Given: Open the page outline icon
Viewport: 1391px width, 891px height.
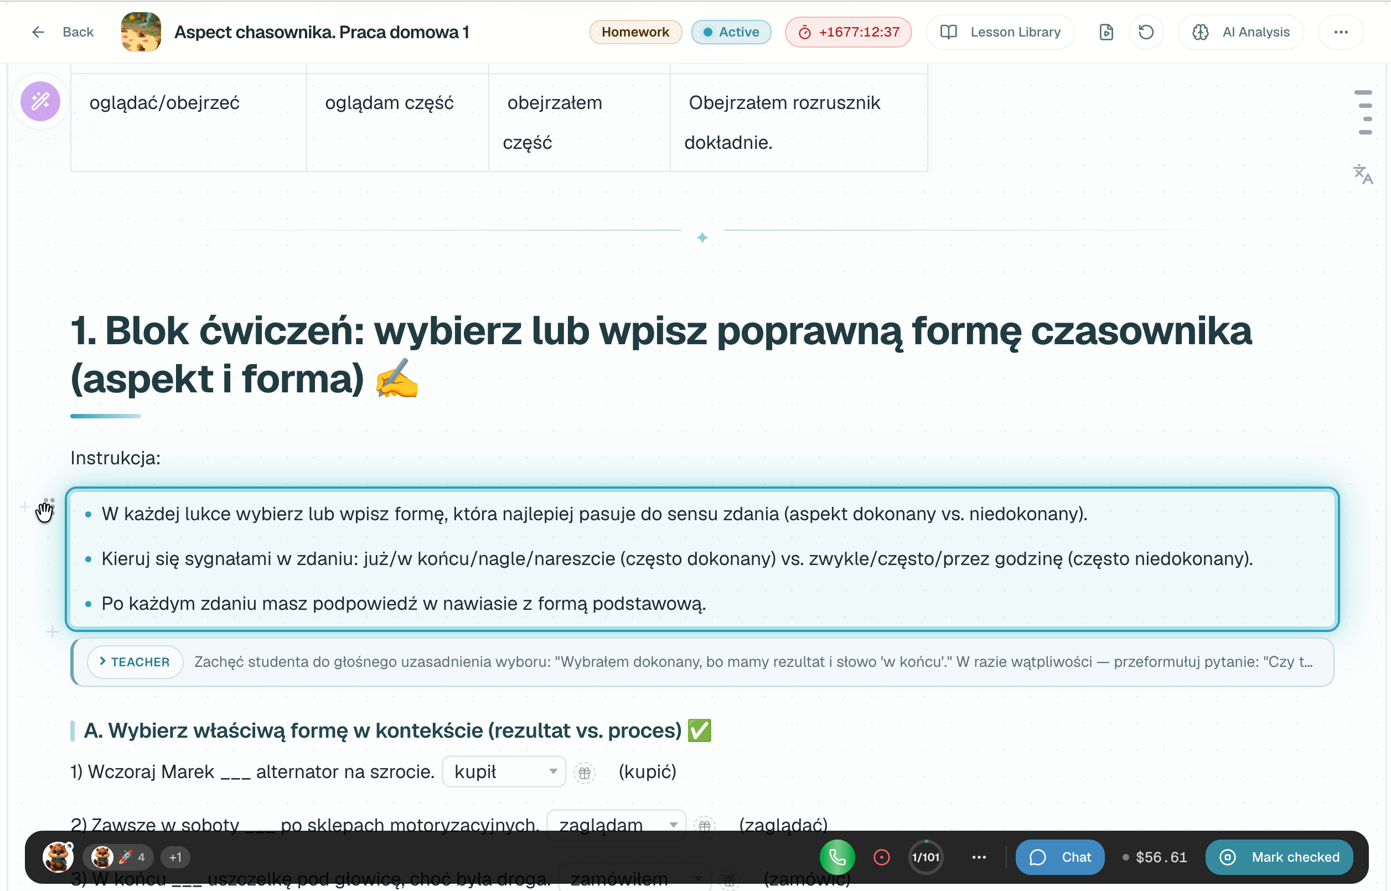Looking at the screenshot, I should click(1364, 112).
